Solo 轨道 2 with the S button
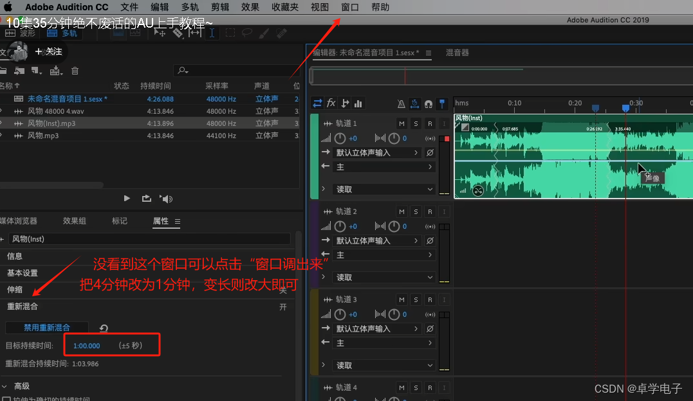The image size is (693, 401). (x=416, y=211)
